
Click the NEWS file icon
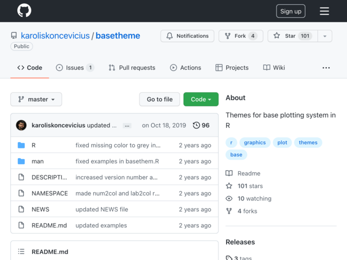pos(21,209)
